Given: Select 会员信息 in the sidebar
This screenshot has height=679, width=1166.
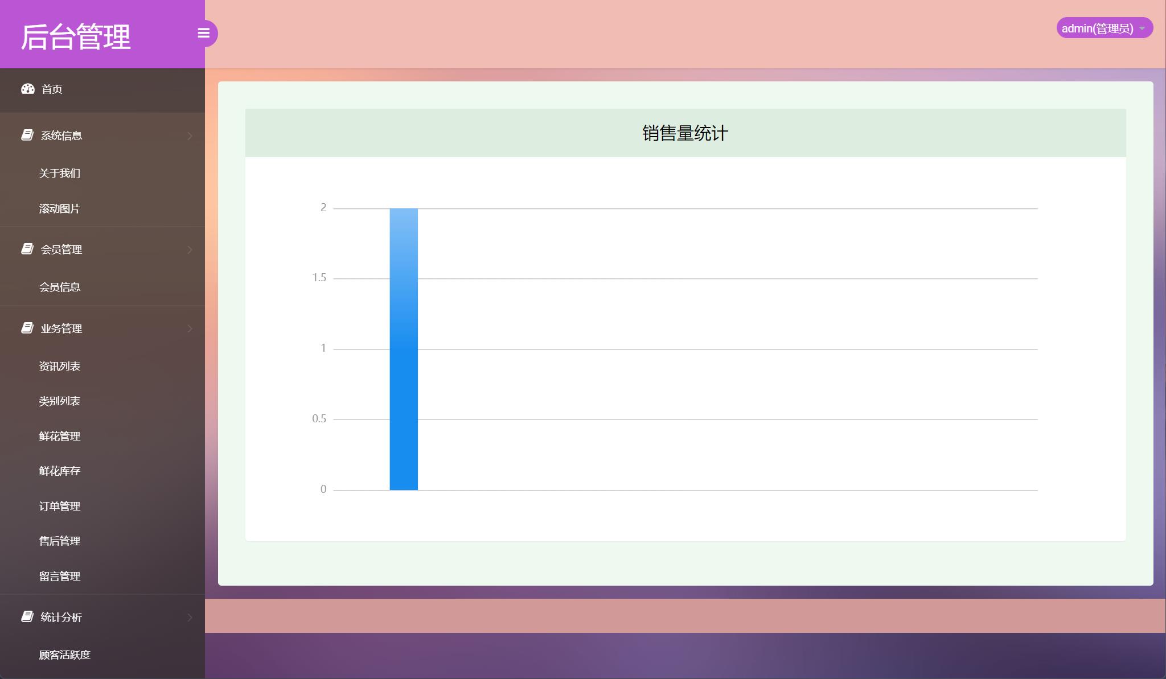Looking at the screenshot, I should pyautogui.click(x=60, y=287).
